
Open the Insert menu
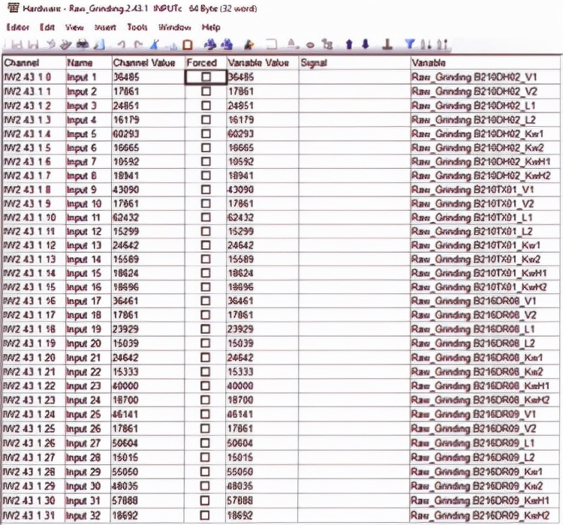(x=105, y=27)
